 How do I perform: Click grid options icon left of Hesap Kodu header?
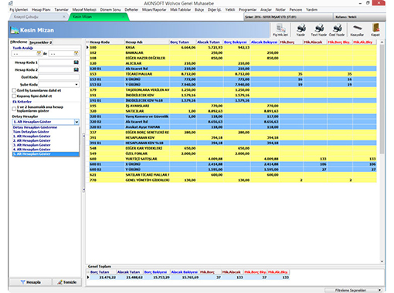pos(87,42)
